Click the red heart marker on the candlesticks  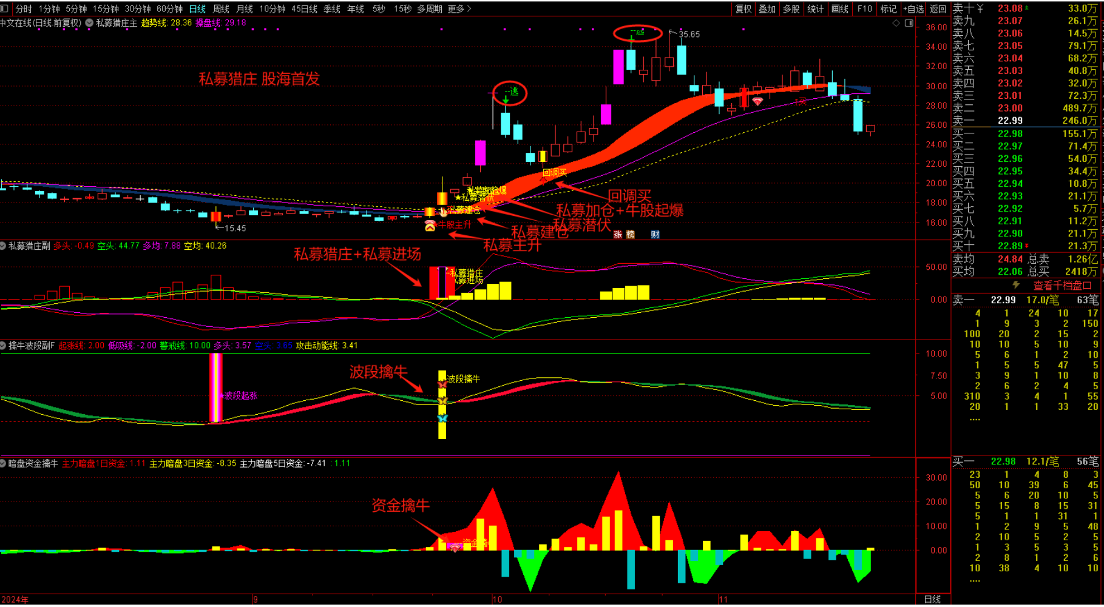757,102
